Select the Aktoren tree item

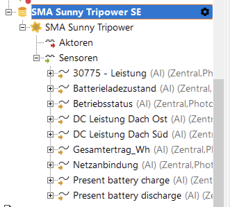[x=76, y=43]
